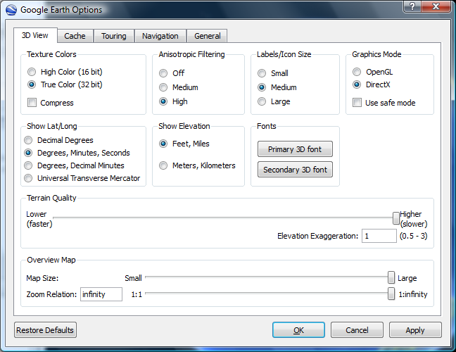This screenshot has width=456, height=352.
Task: Choose Large labels/icon size
Action: (x=274, y=101)
